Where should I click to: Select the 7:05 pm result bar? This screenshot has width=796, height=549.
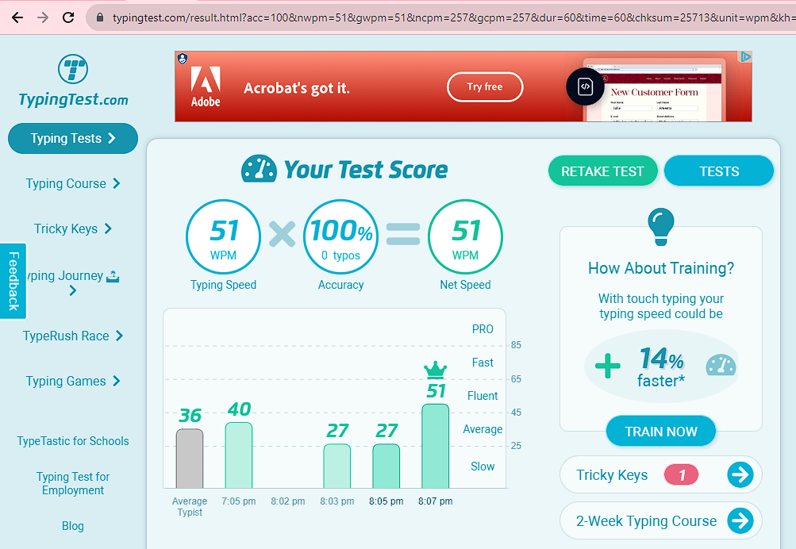pos(239,455)
